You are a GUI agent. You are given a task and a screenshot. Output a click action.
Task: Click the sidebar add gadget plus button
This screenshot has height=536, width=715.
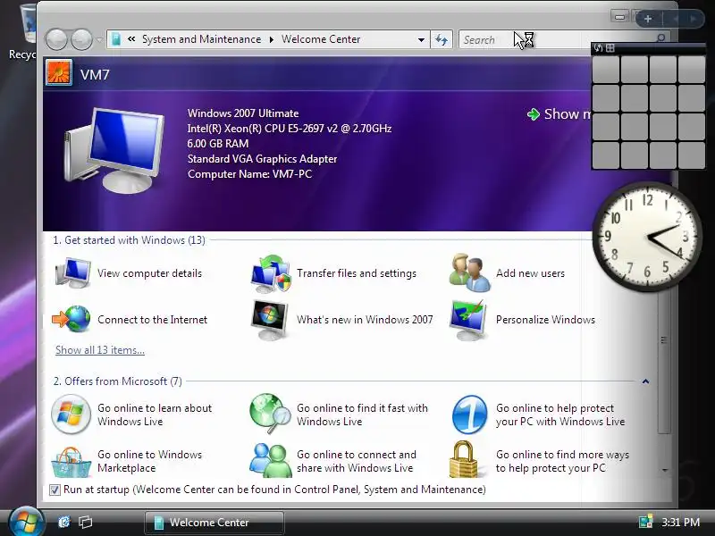pyautogui.click(x=648, y=19)
